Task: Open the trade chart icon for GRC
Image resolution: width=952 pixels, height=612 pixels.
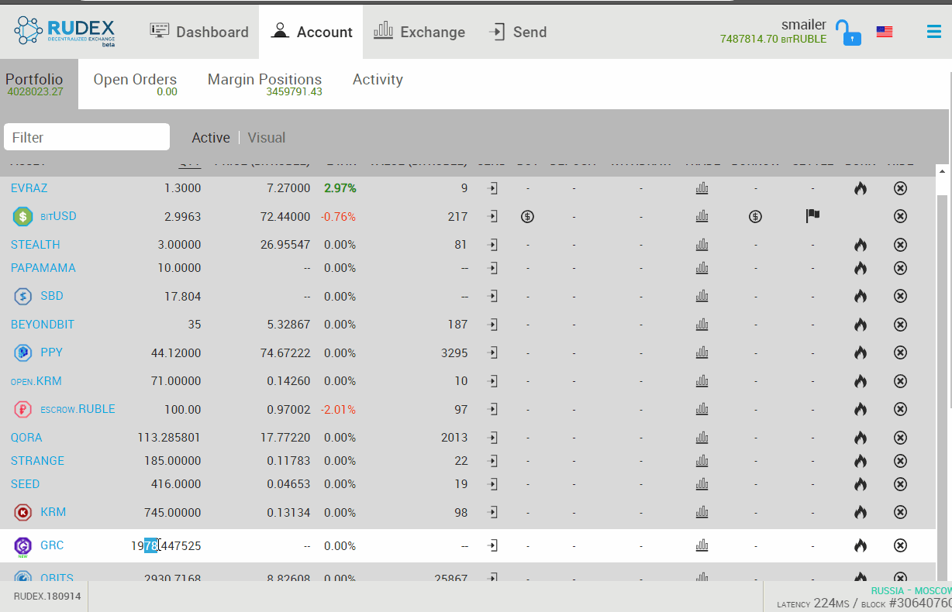Action: [x=702, y=545]
